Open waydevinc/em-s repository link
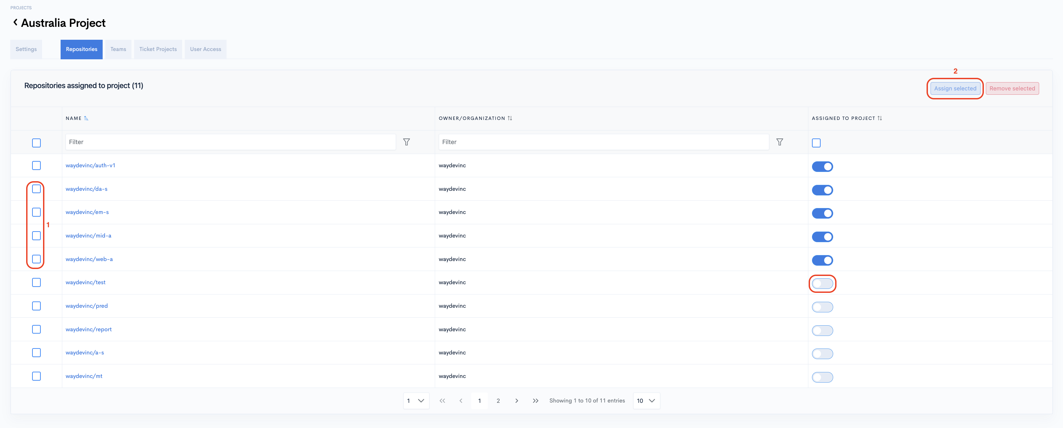This screenshot has width=1063, height=428. 87,212
